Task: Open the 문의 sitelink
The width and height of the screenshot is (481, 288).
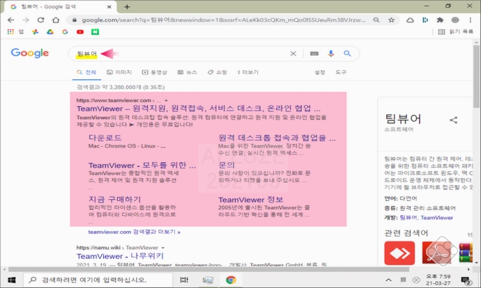Action: tap(227, 166)
